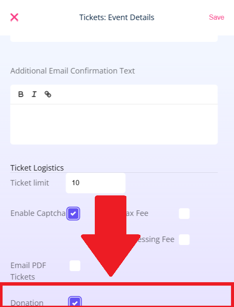The height and width of the screenshot is (307, 234).
Task: Select the Ticket Logistics section heading
Action: pyautogui.click(x=37, y=168)
